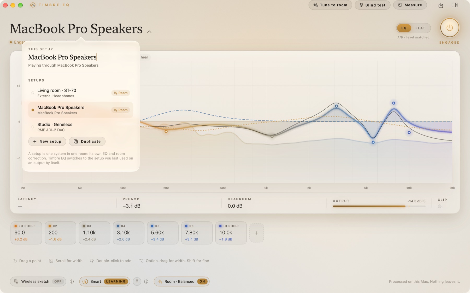Screen dimensions: 470x293
Task: Add a new EQ band with plus card
Action: (257, 233)
